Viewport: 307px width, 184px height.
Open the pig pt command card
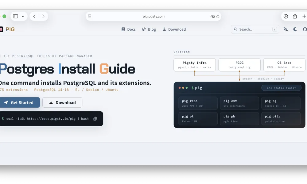point(198,118)
